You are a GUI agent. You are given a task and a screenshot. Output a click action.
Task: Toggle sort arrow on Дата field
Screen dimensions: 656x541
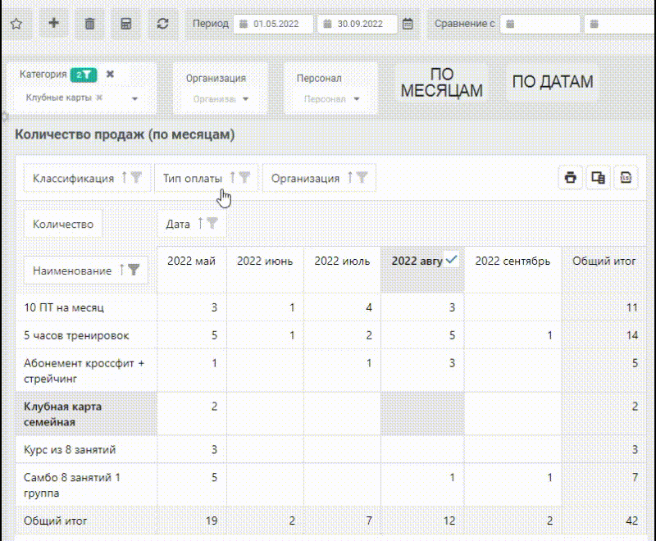[200, 223]
